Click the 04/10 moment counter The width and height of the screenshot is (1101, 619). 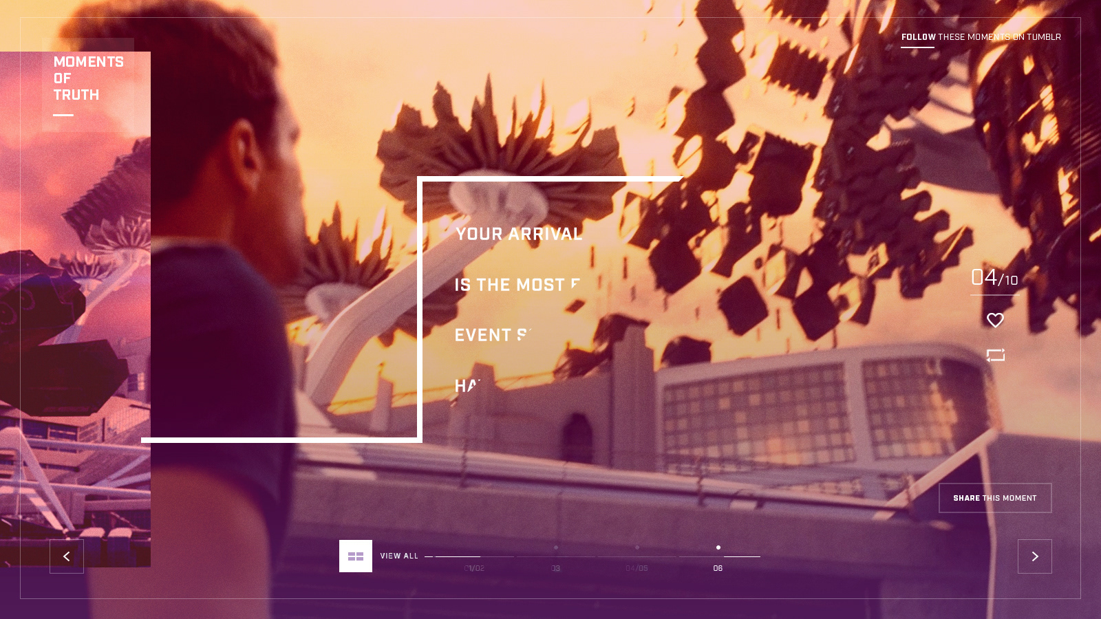994,278
